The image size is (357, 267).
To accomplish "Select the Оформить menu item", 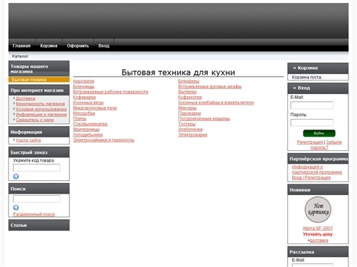I will pyautogui.click(x=78, y=46).
